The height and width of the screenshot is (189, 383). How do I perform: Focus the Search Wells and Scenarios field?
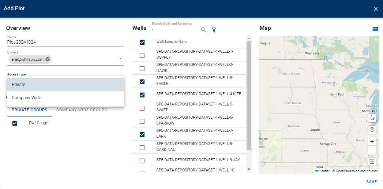click(x=176, y=30)
